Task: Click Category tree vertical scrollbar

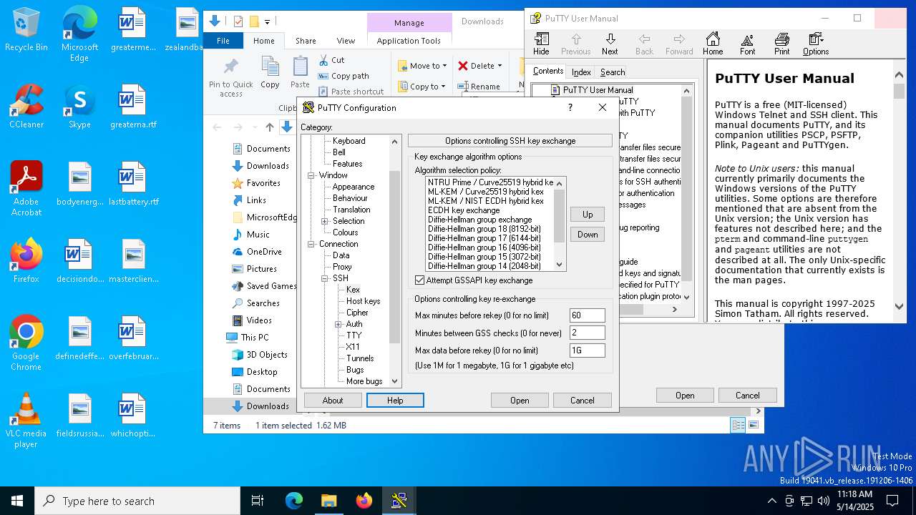Action: (394, 261)
